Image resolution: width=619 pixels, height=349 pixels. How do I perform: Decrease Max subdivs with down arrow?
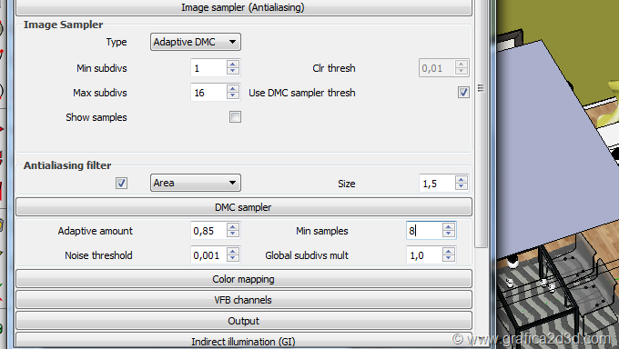tap(232, 95)
